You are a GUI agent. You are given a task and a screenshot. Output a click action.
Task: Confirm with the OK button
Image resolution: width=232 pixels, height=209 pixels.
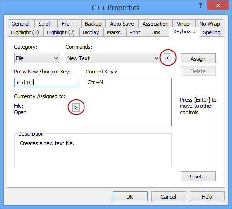pyautogui.click(x=130, y=197)
